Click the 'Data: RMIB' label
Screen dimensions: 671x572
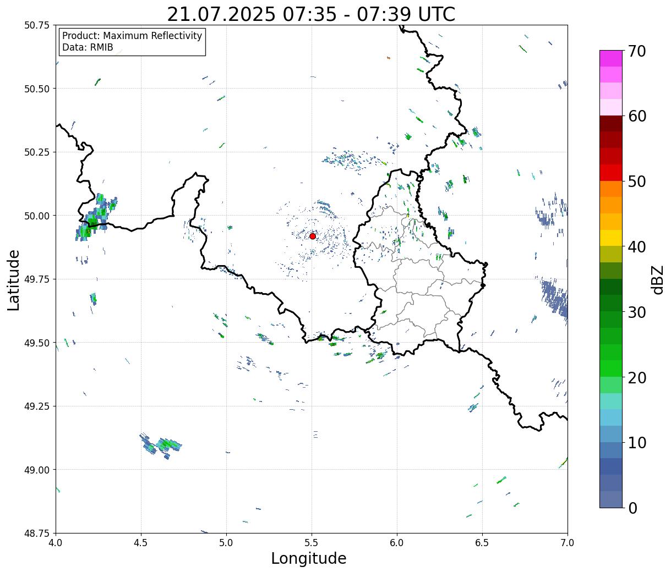(x=88, y=47)
